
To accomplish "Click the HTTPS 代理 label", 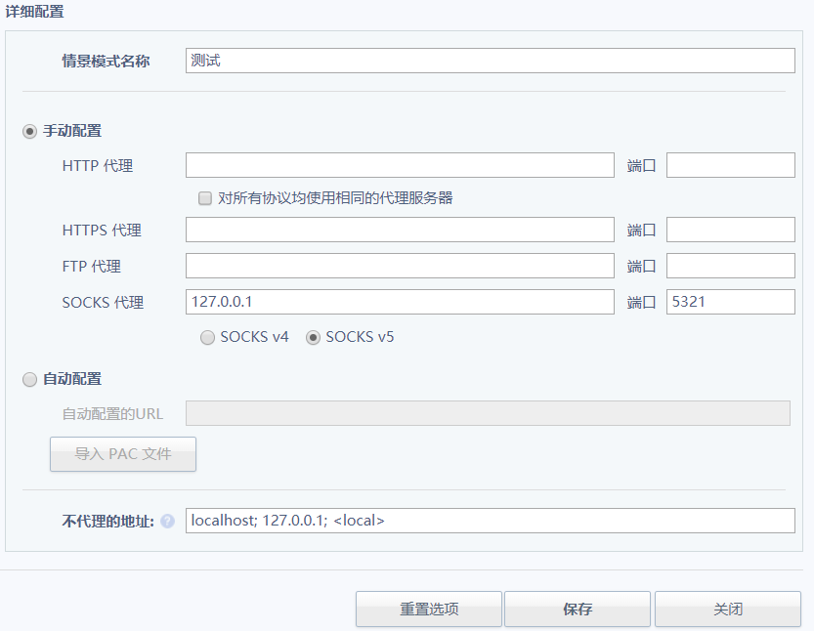I will point(102,230).
